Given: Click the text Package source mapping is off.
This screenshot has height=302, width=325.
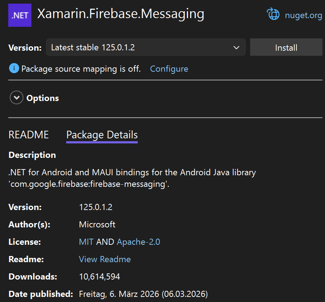Looking at the screenshot, I should (81, 69).
